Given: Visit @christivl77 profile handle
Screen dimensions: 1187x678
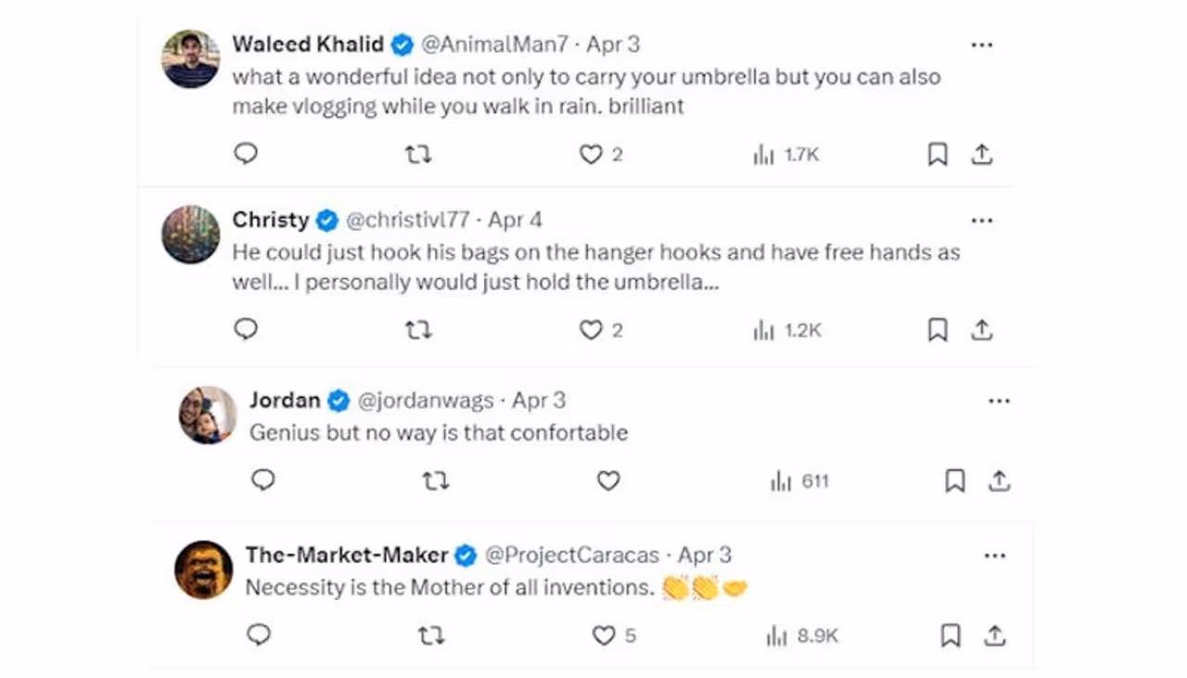Looking at the screenshot, I should coord(408,221).
